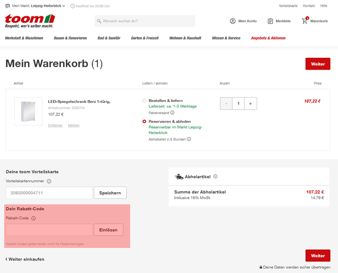Click the lock icon near secure data note

(x=261, y=267)
